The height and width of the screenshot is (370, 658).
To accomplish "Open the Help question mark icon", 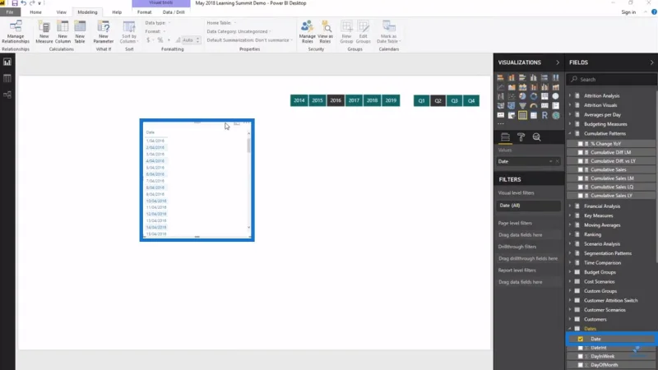I will [654, 12].
